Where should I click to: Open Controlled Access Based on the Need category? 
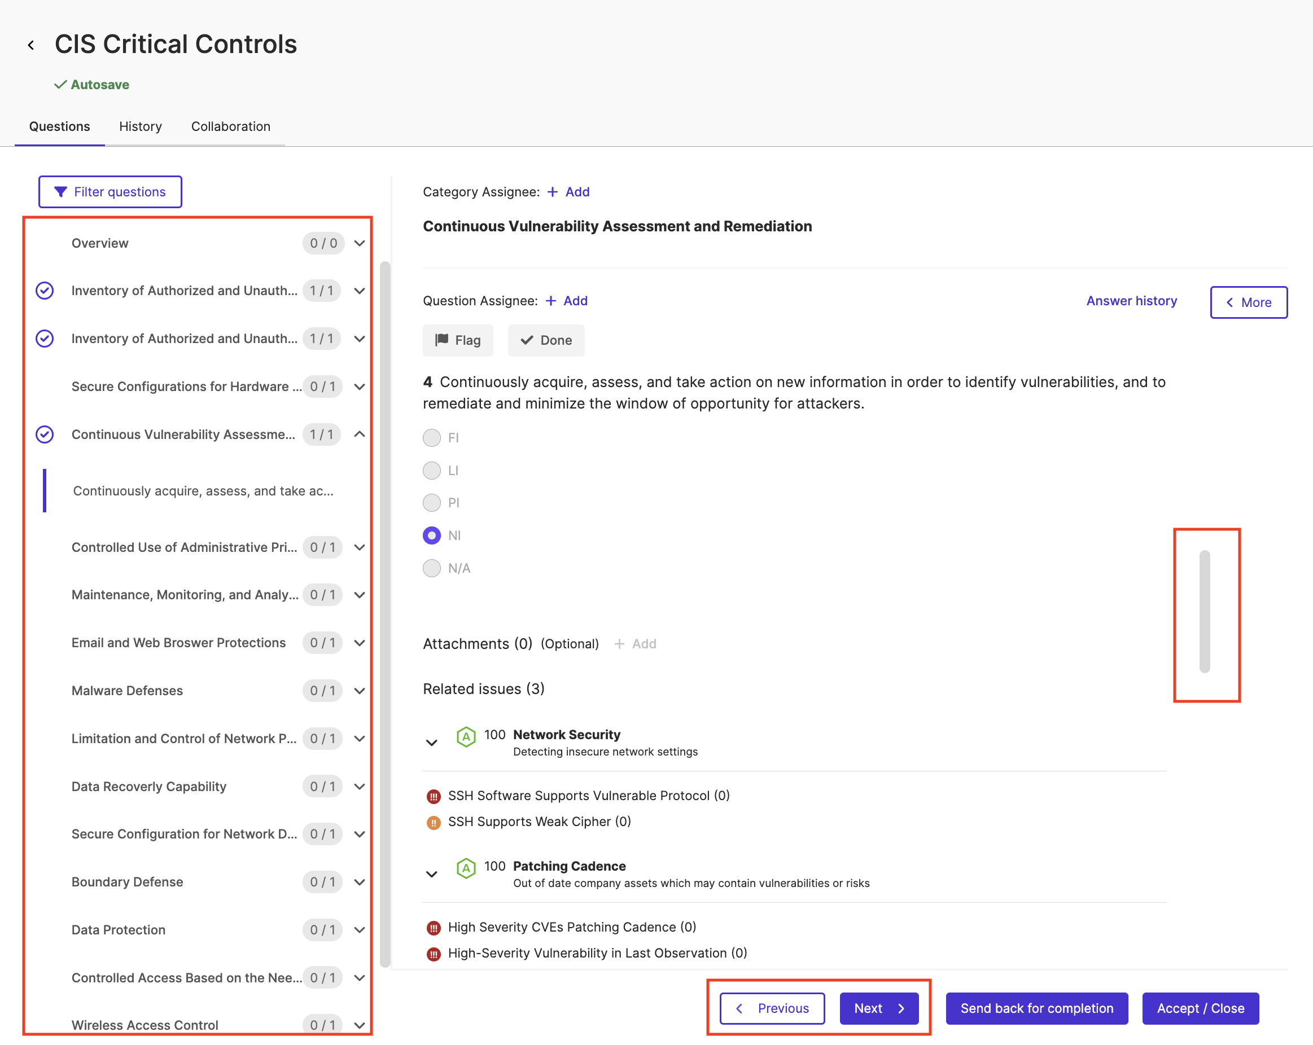click(x=186, y=977)
